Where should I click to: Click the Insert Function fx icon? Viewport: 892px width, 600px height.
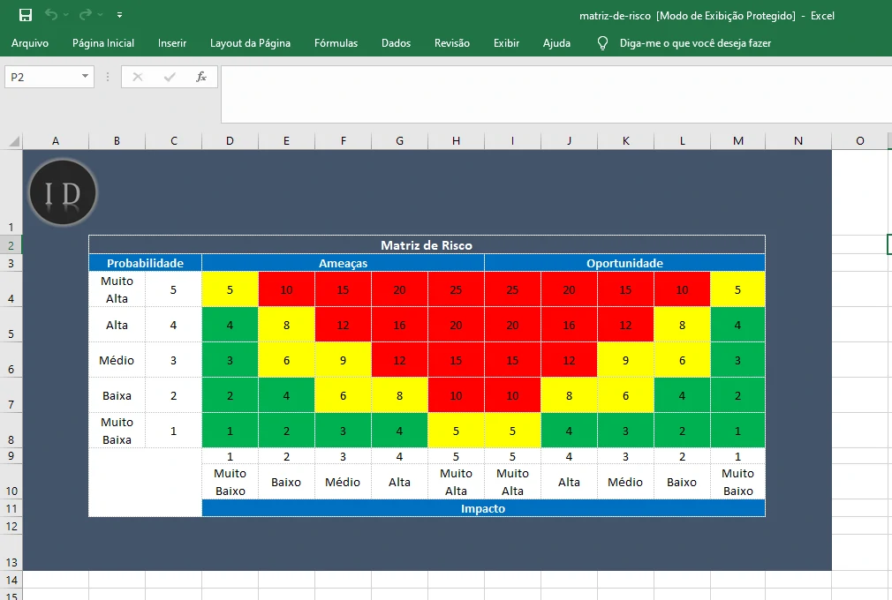click(201, 77)
